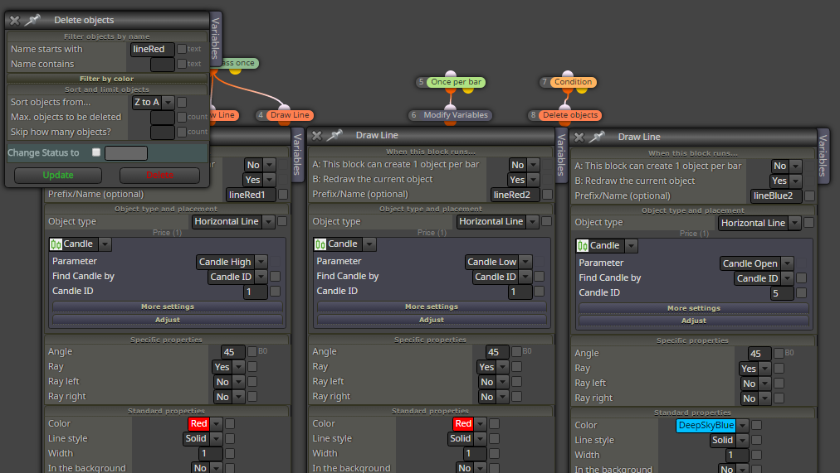Click the pin icon in the lineBlue2 Draw Line panel

click(x=597, y=137)
